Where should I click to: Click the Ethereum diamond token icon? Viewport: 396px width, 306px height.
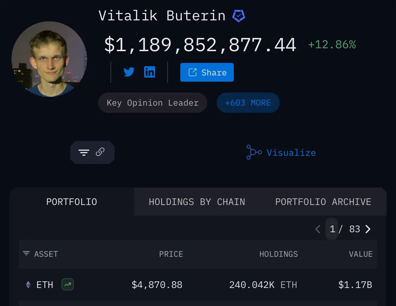(28, 285)
